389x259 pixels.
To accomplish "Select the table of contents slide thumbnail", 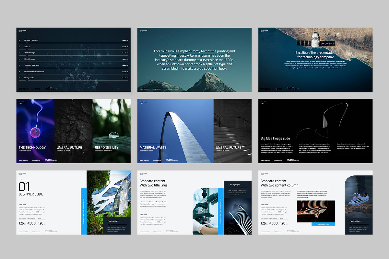I will point(74,59).
